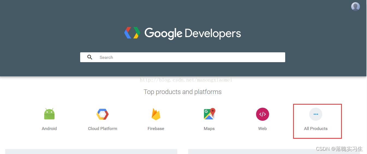Viewport: 367px width, 154px height.
Task: Visit the Web label link
Action: click(263, 129)
